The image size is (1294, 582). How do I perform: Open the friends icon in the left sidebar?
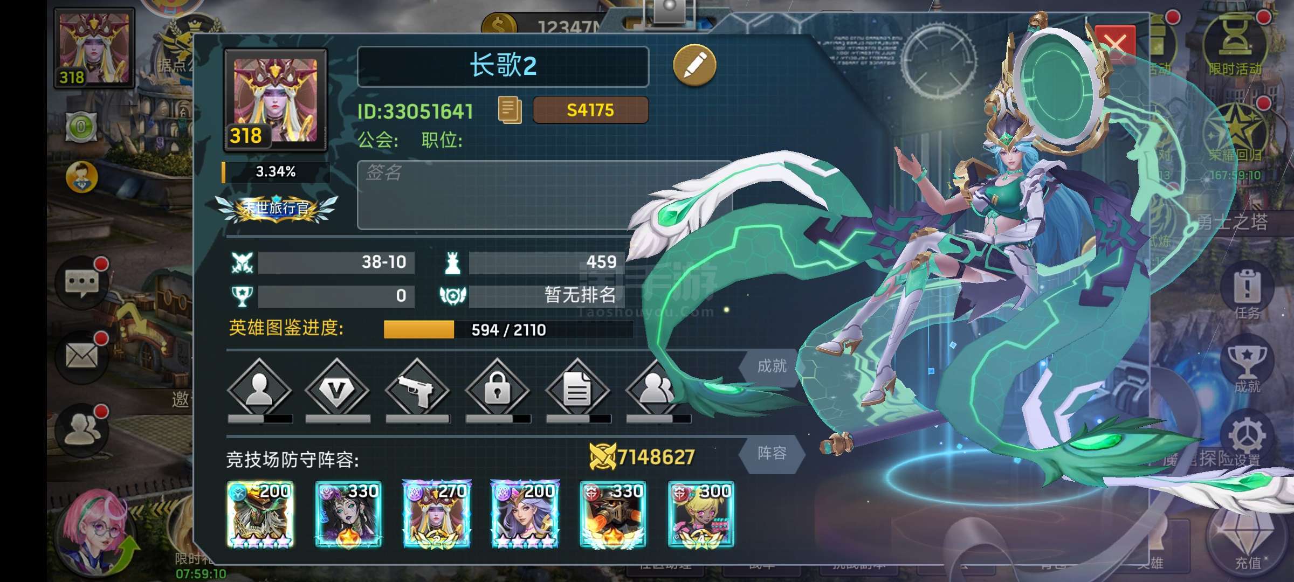pyautogui.click(x=81, y=429)
